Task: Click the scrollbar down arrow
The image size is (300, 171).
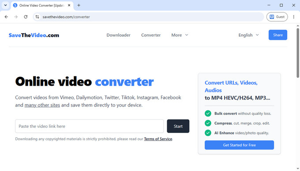Action: 298,169
